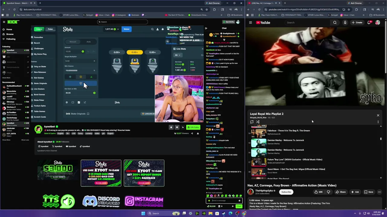Open the emote picker in chat input
The width and height of the screenshot is (387, 217).
click(x=239, y=200)
